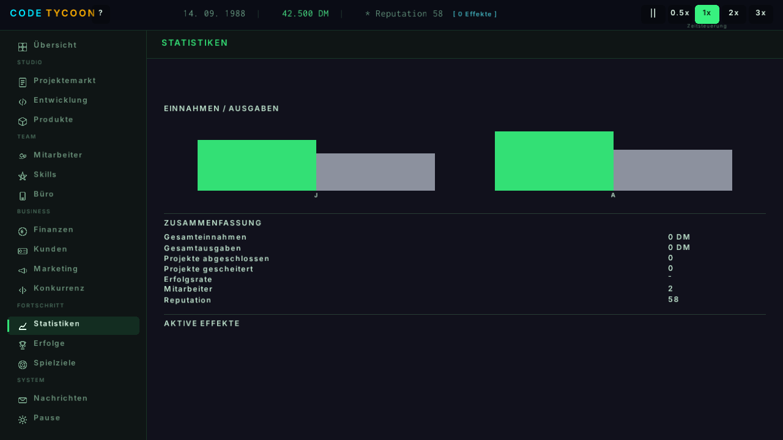The width and height of the screenshot is (783, 440).
Task: Click the Gesamtausgaben row label
Action: click(x=202, y=248)
